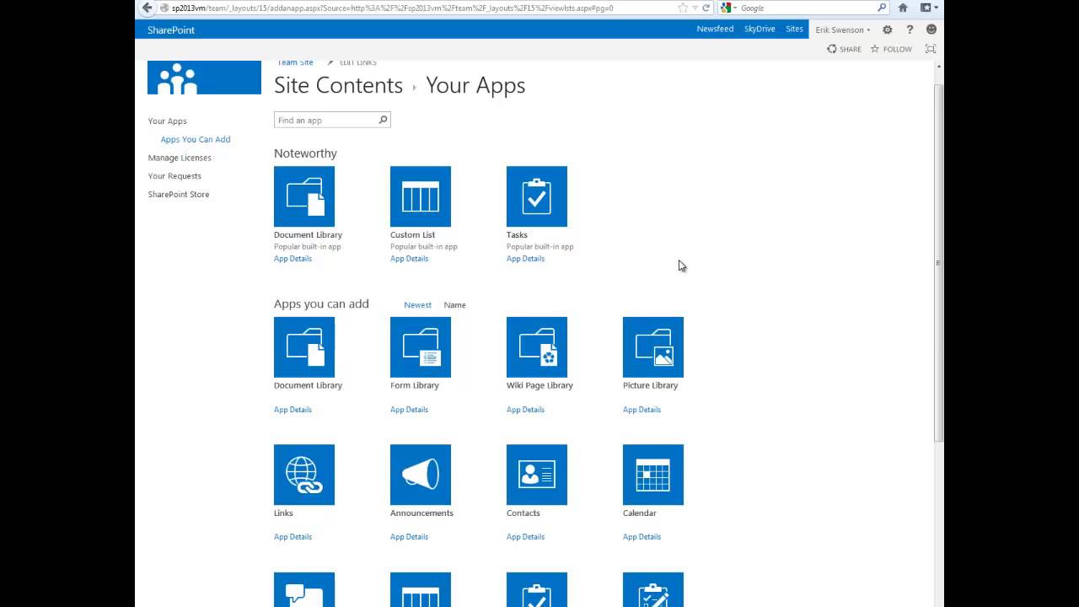This screenshot has height=607, width=1079.
Task: Select Your Apps in left navigation
Action: point(168,121)
